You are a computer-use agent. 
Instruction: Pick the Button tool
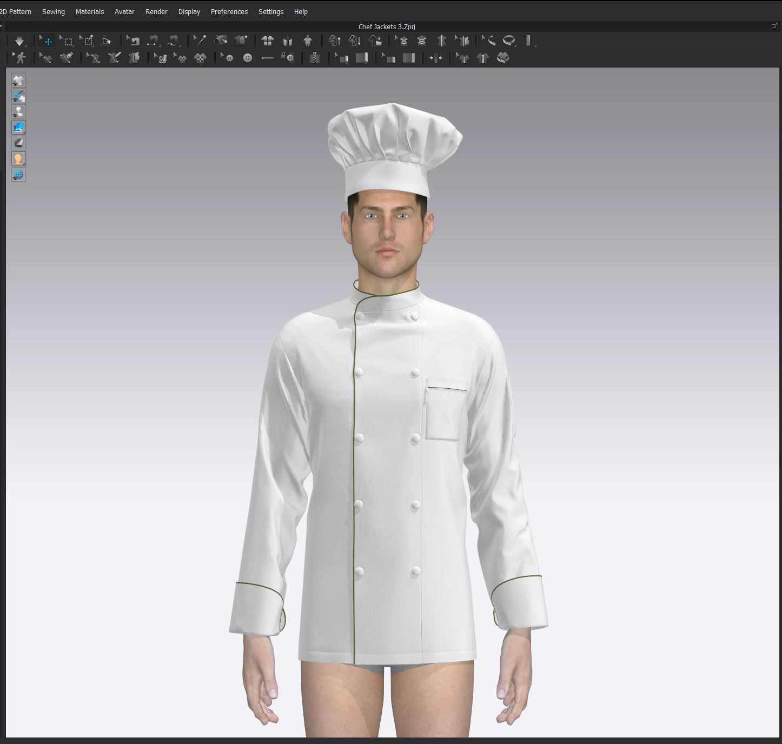pos(248,58)
